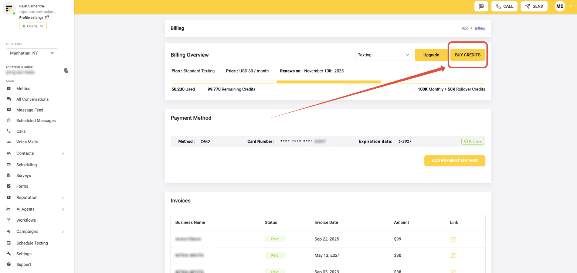The image size is (577, 273).
Task: Open the MD user account menu
Action: click(563, 6)
